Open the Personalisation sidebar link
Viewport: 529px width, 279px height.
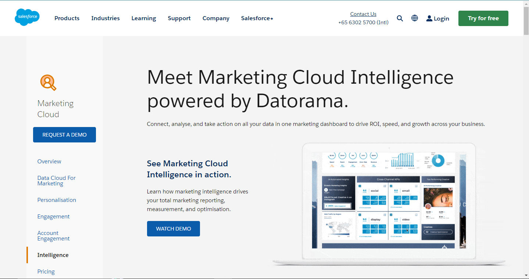(57, 200)
